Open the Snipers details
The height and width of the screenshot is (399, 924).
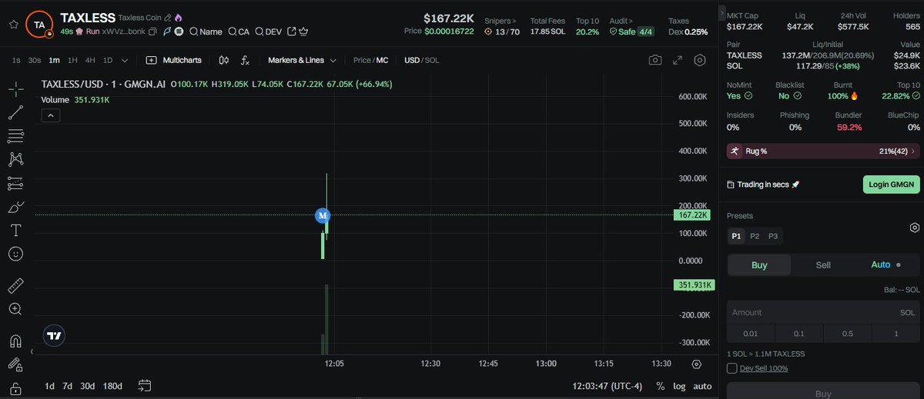coord(500,21)
